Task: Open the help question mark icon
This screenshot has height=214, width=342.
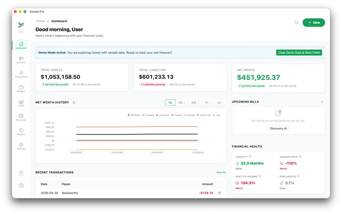Action: point(21,185)
